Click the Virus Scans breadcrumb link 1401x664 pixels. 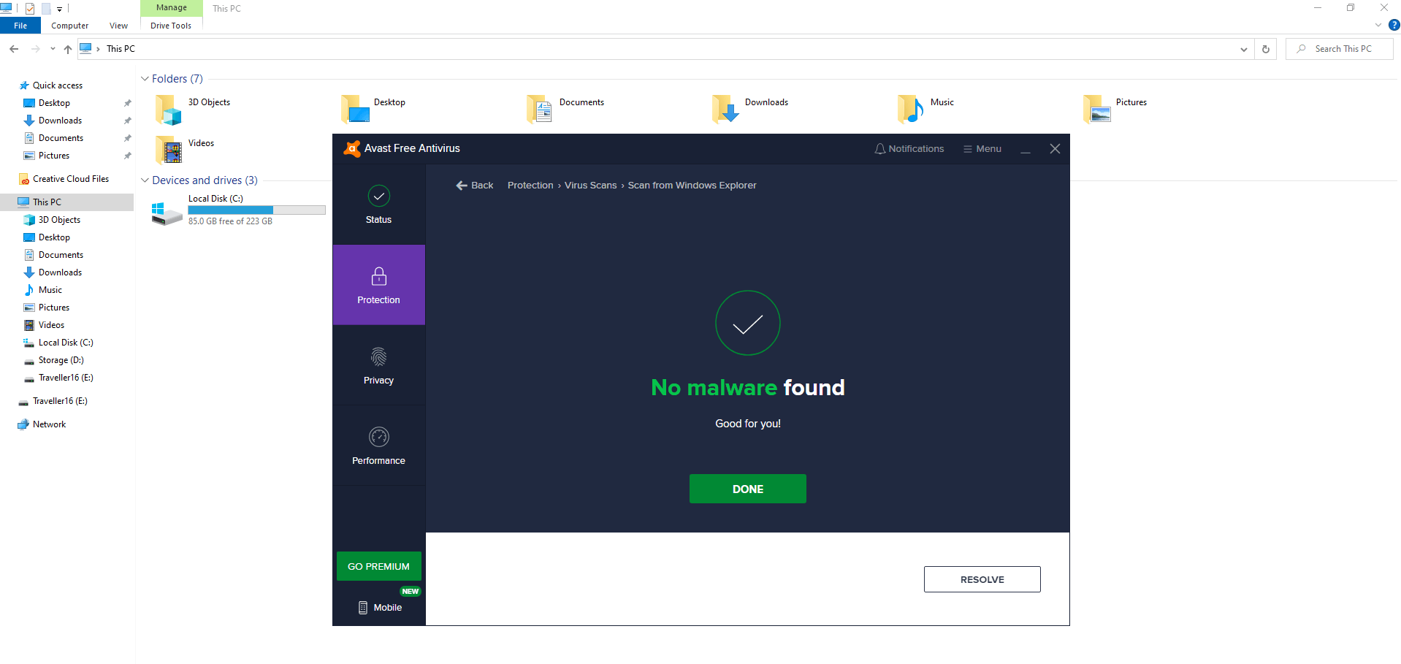(590, 186)
